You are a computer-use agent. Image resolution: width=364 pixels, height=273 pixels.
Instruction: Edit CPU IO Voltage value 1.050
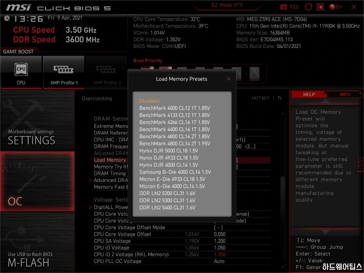pos(220,248)
